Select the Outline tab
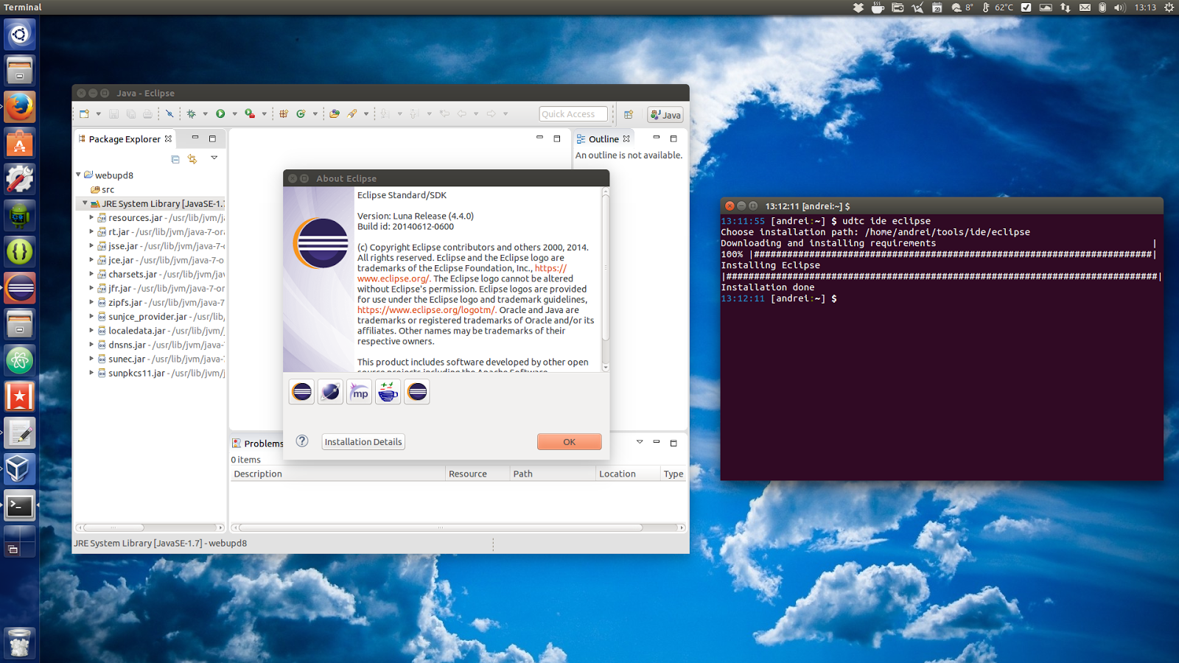 (604, 138)
